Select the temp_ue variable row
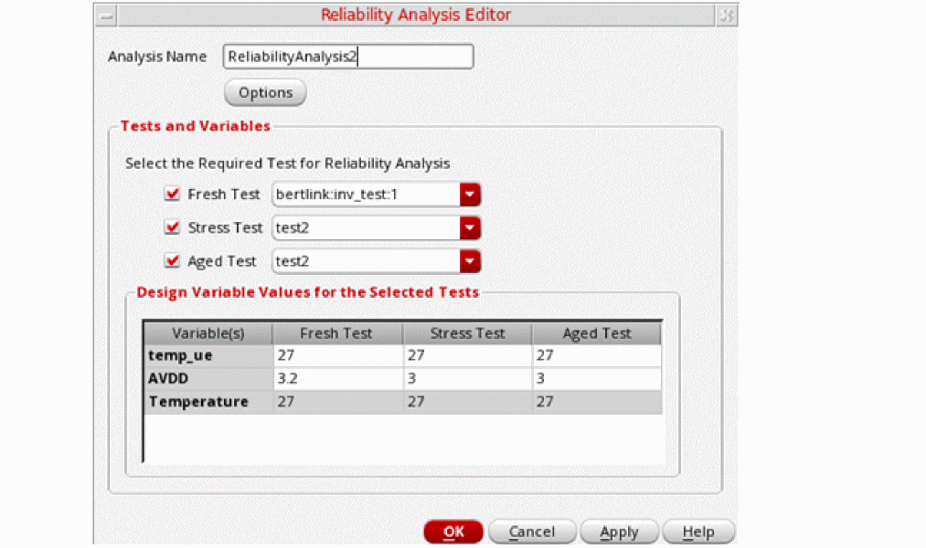Screen dimensions: 926x548 pos(403,355)
